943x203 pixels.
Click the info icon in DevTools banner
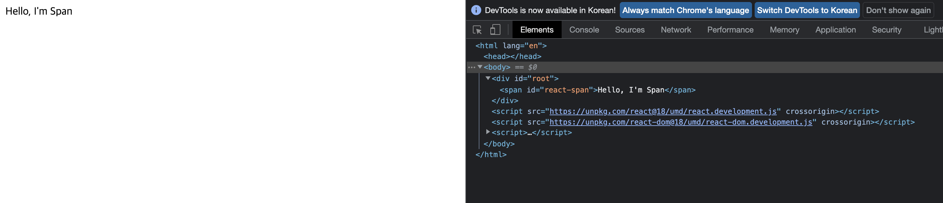click(x=476, y=10)
